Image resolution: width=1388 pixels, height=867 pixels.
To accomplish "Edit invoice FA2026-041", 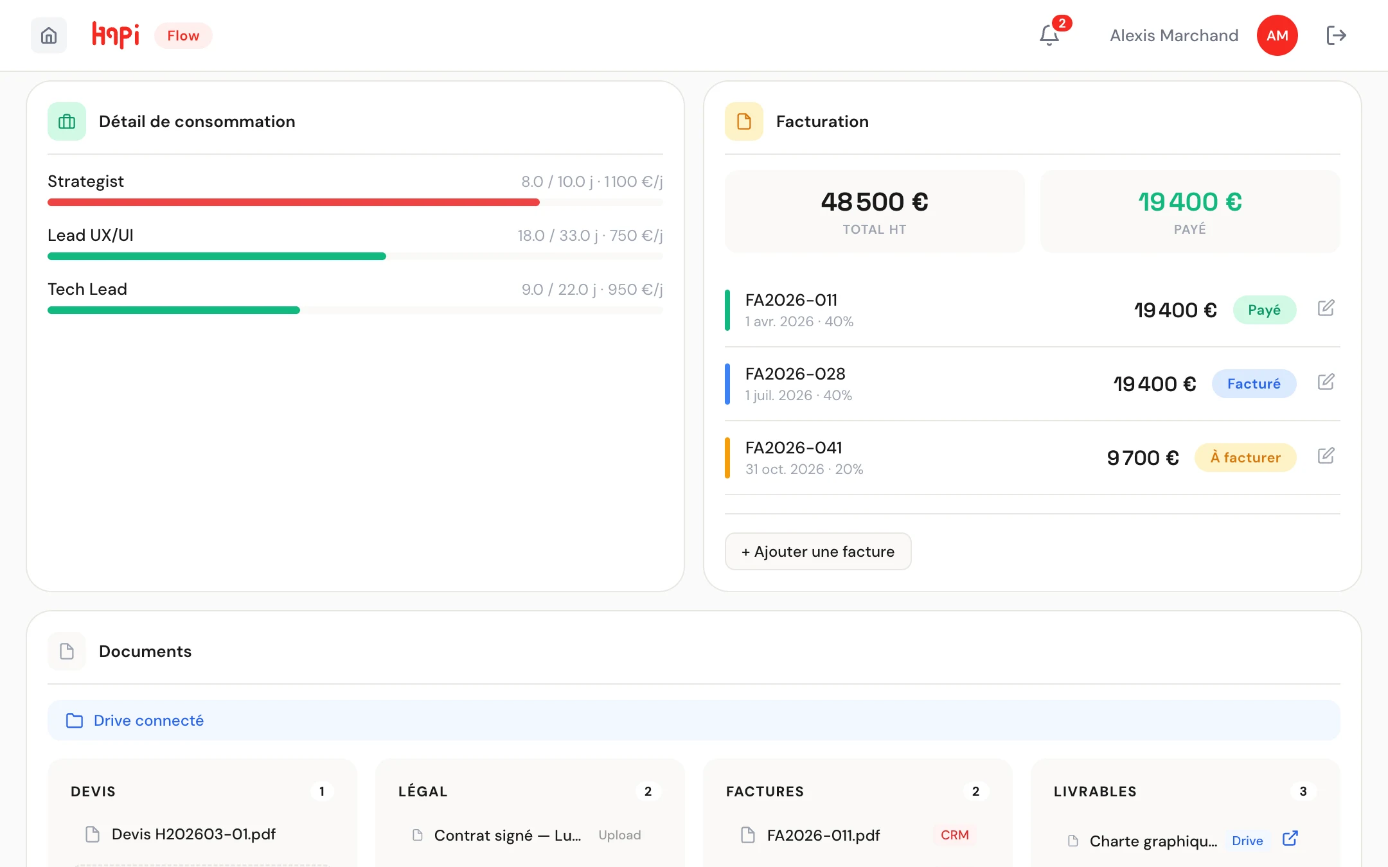I will click(1326, 456).
